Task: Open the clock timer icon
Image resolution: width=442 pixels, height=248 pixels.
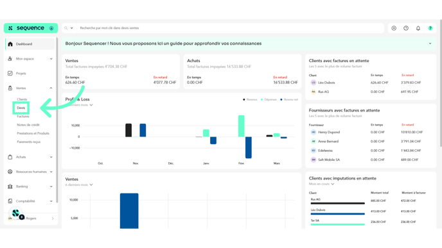Action: click(x=406, y=28)
